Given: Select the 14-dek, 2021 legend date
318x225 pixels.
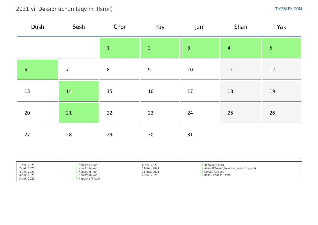Looking at the screenshot, I should (x=150, y=168).
